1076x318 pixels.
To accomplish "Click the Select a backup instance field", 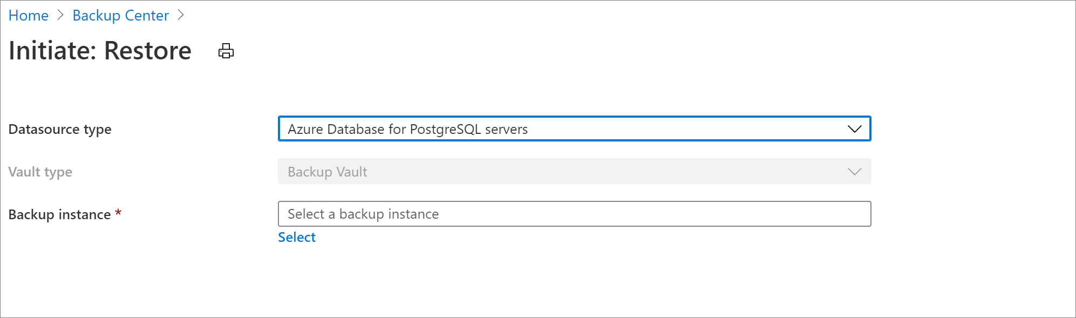I will (574, 214).
